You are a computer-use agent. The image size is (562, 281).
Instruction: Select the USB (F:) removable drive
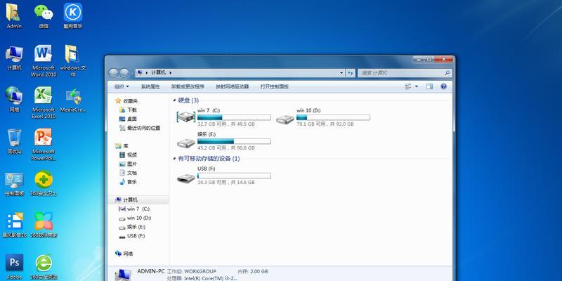click(185, 176)
